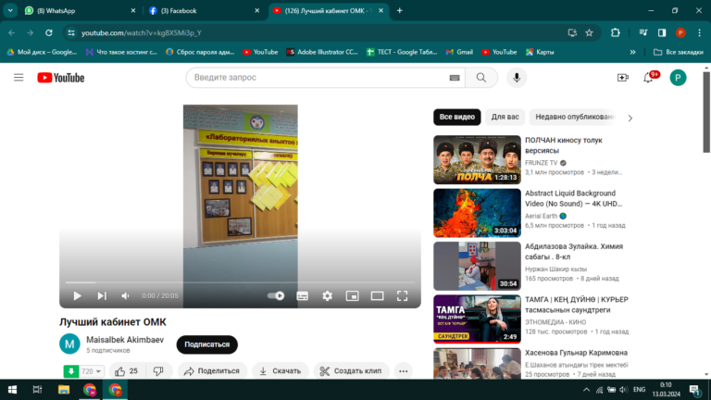The width and height of the screenshot is (711, 400).
Task: Toggle subtitles in video player
Action: click(302, 295)
